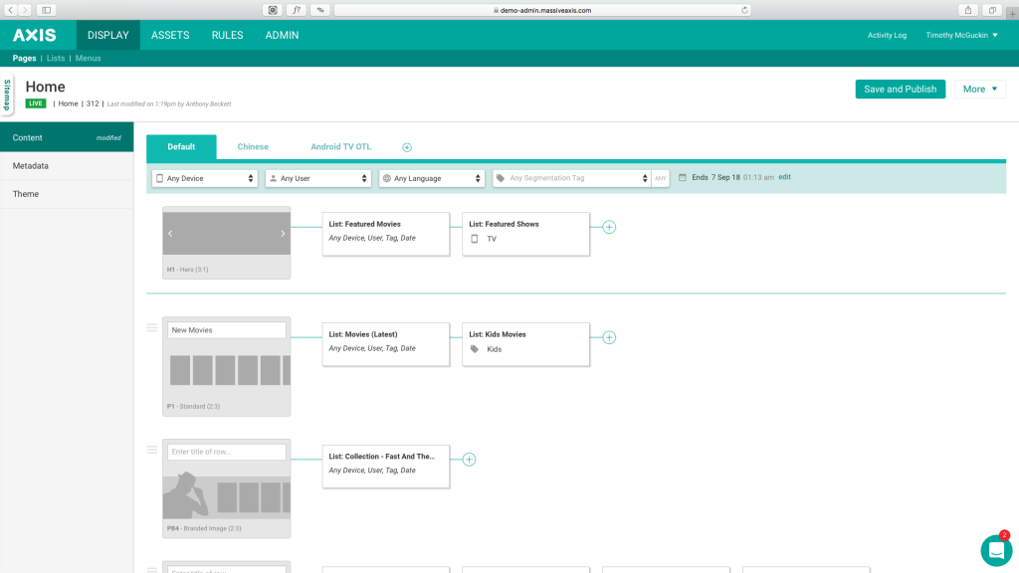Click the New Movies row title field
Viewport: 1019px width, 573px height.
pyautogui.click(x=227, y=330)
